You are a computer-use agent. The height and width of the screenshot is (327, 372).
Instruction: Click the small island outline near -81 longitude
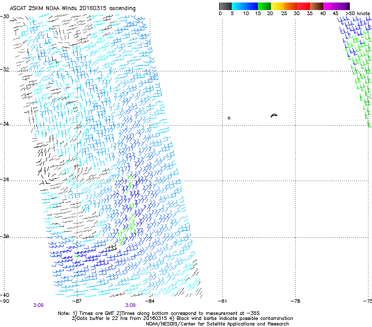(x=229, y=118)
